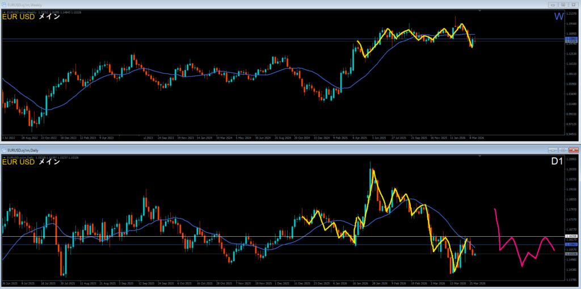Click '8 Mar 2026' on the Weekly time axis
581x289 pixels.
click(477, 137)
